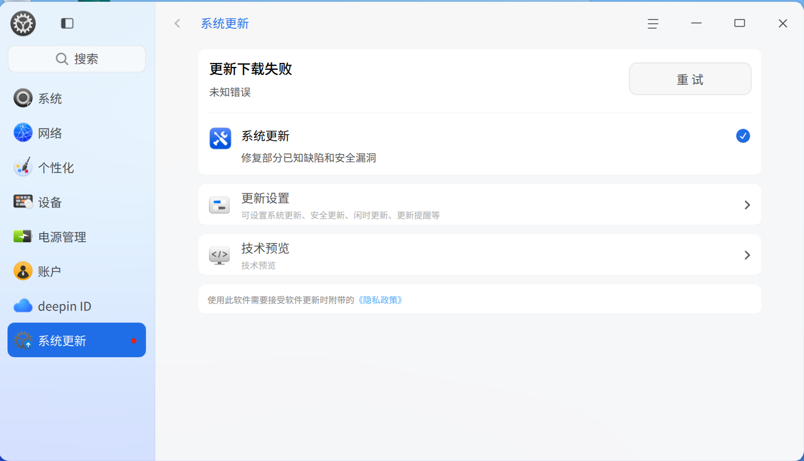This screenshot has height=461, width=804.
Task: Open the deepin ID section
Action: tap(64, 306)
